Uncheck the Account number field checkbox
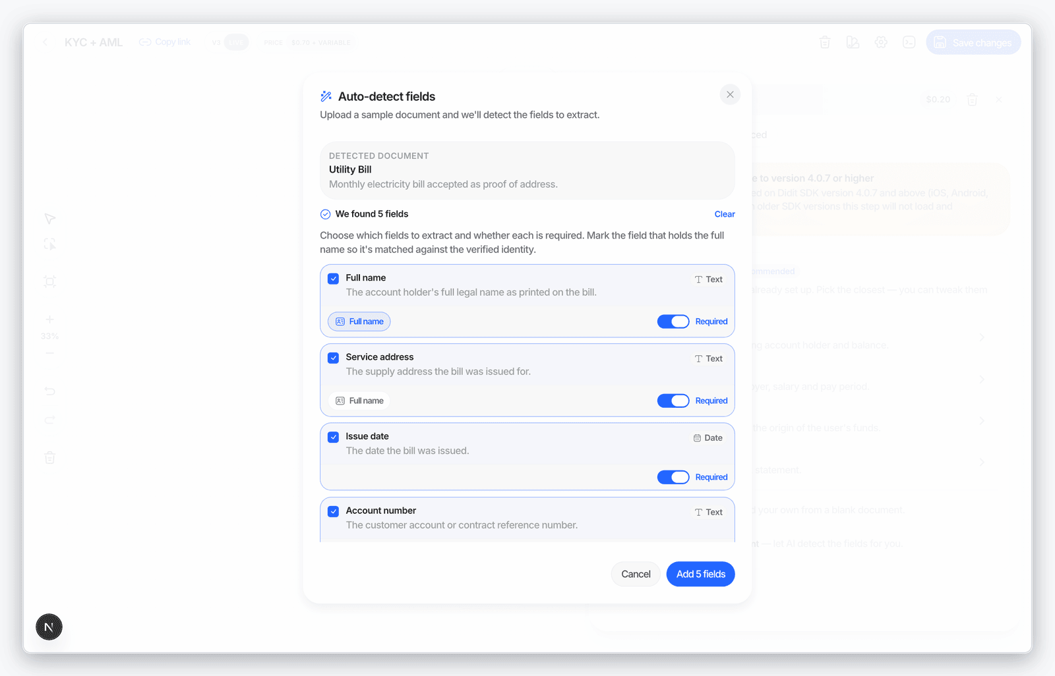This screenshot has height=676, width=1055. coord(334,511)
